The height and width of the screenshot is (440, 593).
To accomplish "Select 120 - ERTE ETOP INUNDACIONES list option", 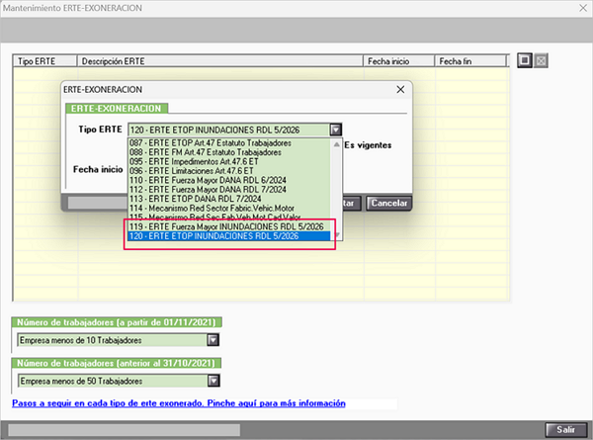I will [229, 236].
